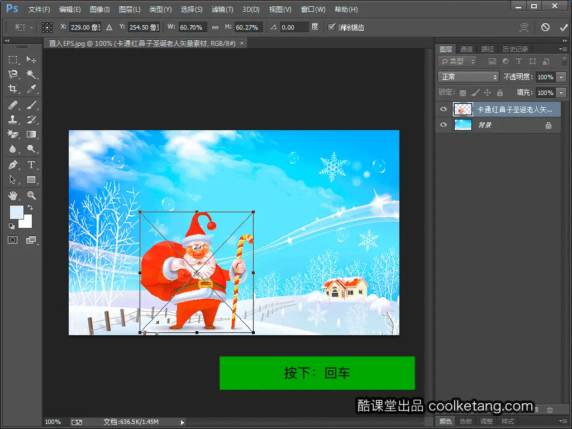The image size is (572, 429).
Task: Toggle lock all
Action: pyautogui.click(x=500, y=93)
